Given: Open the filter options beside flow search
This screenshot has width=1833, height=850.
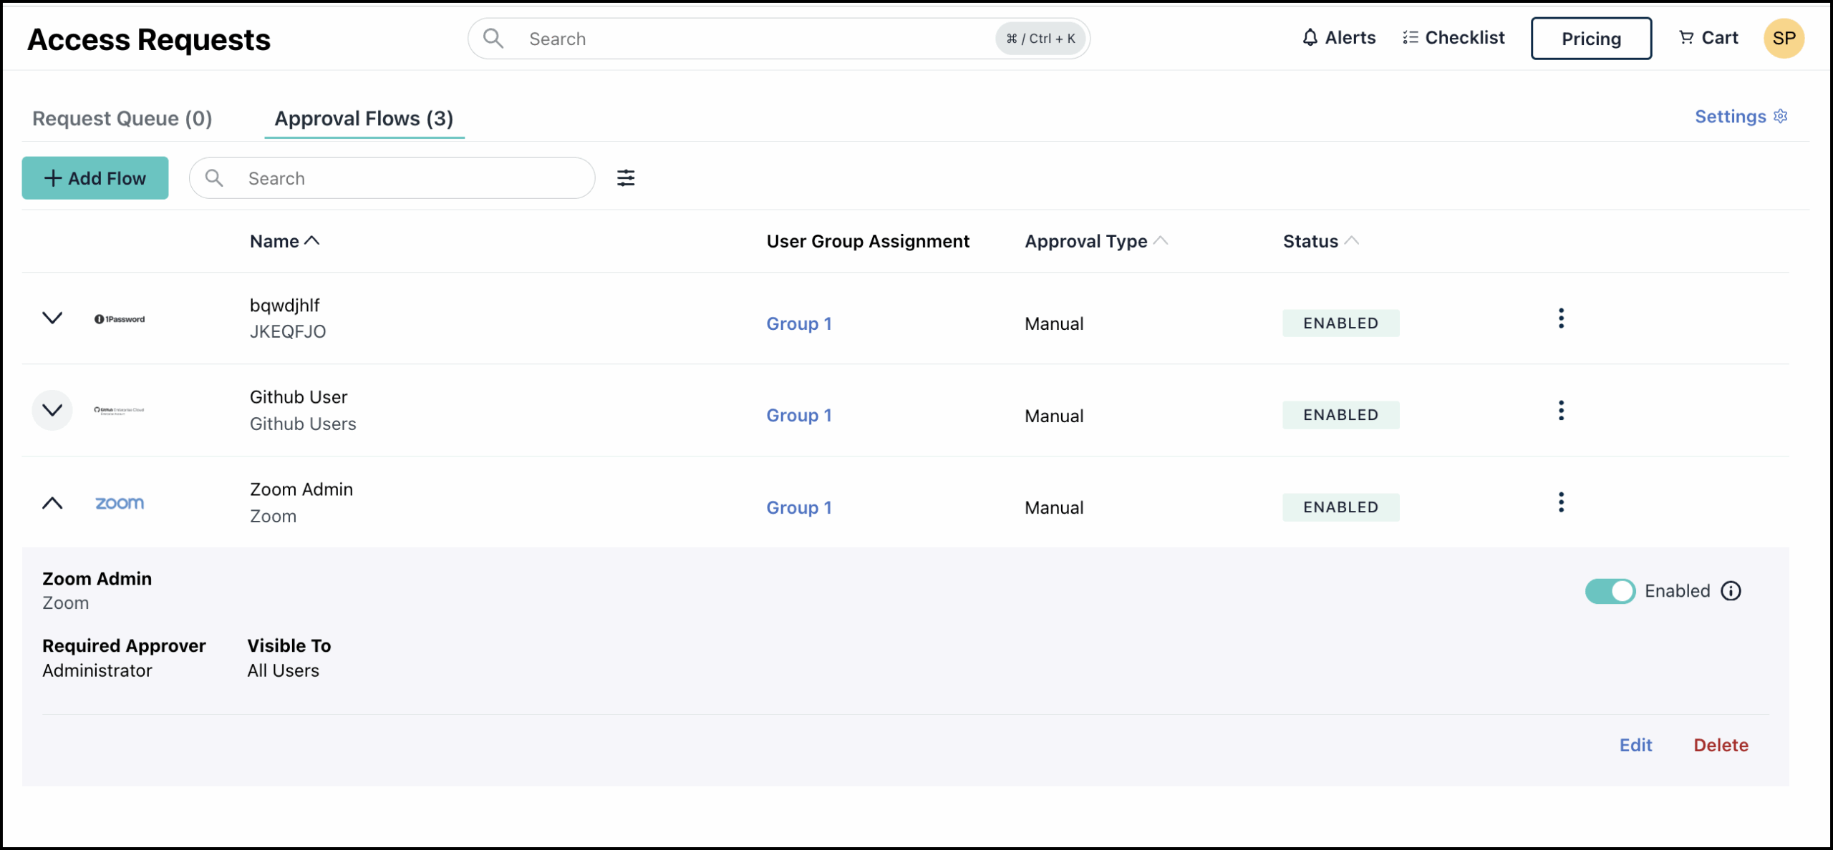Looking at the screenshot, I should (x=626, y=177).
